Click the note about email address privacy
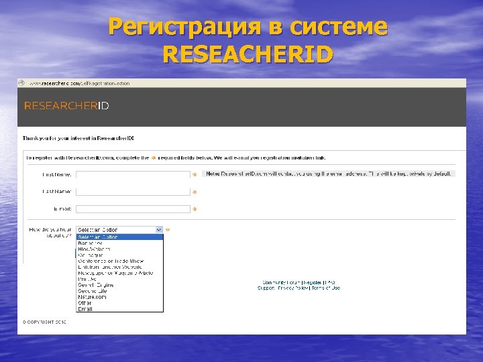The image size is (483, 362). click(x=329, y=174)
